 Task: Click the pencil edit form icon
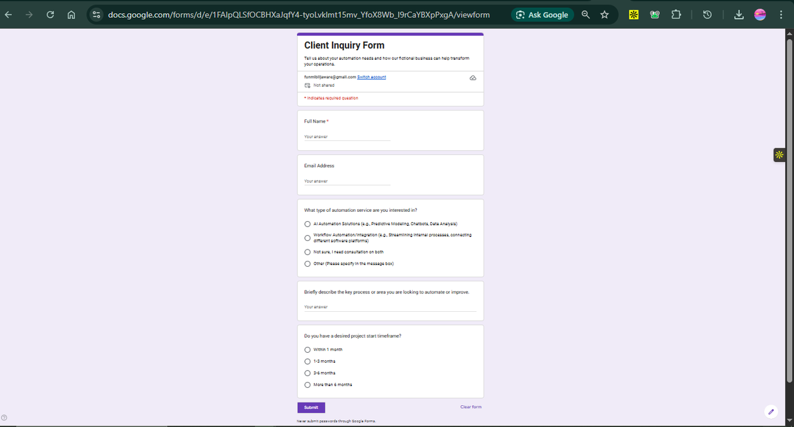(771, 411)
